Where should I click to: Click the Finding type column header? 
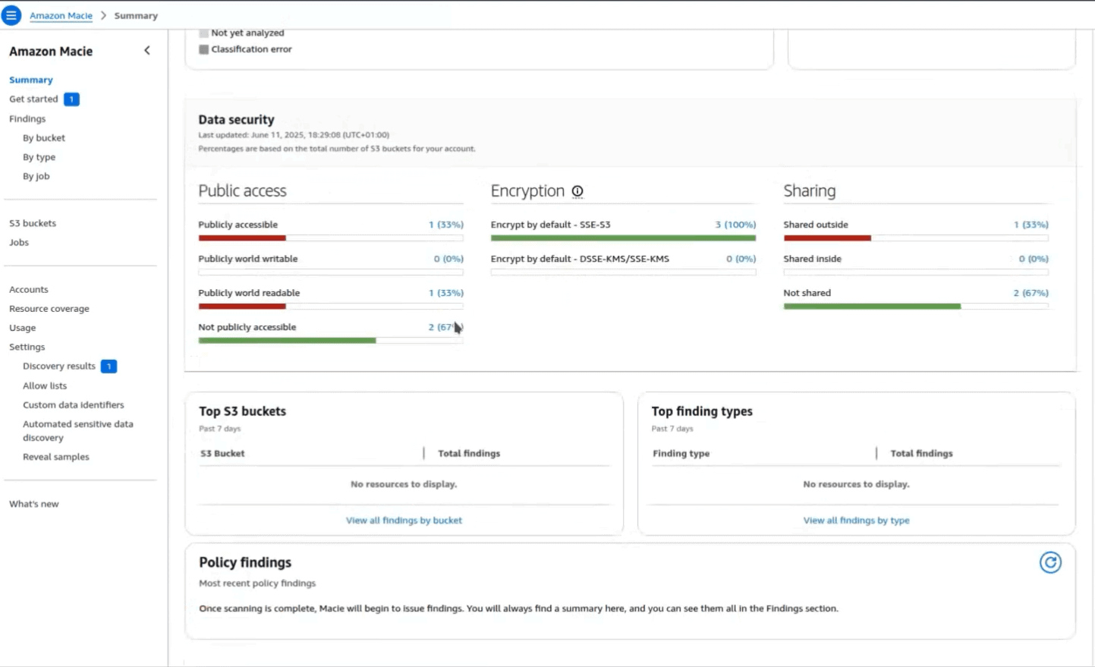tap(681, 454)
